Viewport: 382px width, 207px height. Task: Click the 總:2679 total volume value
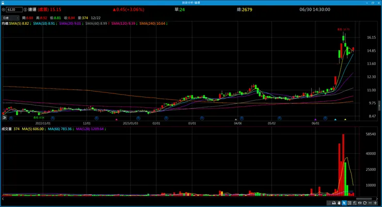pyautogui.click(x=244, y=9)
